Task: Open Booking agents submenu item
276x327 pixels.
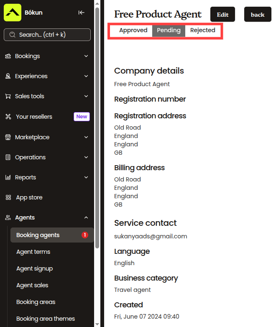Action: tap(52, 235)
